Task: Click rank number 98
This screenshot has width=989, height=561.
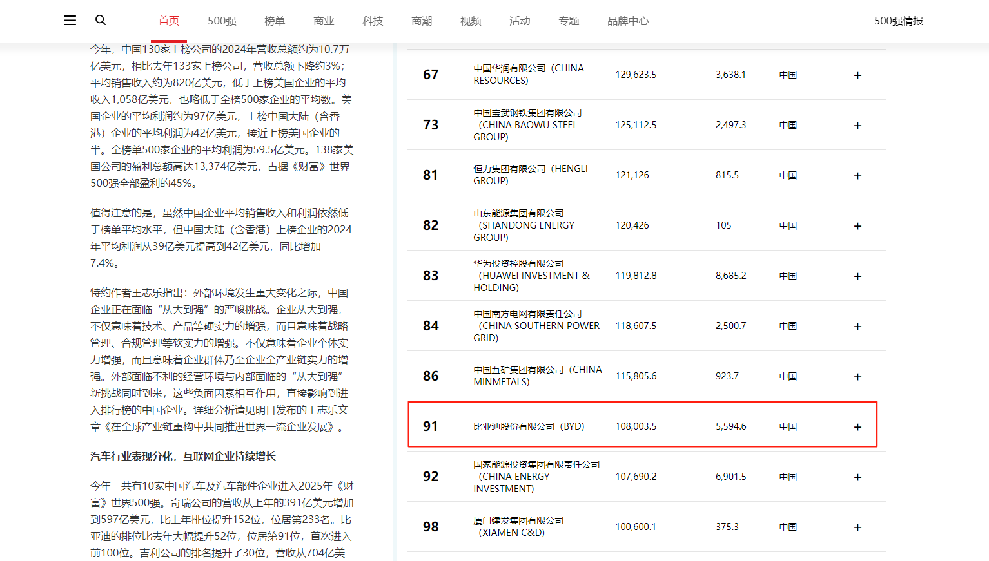Action: click(x=431, y=527)
